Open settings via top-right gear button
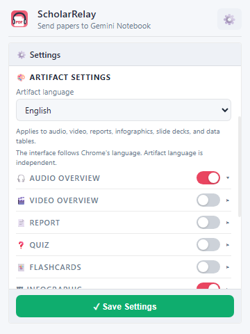The height and width of the screenshot is (334, 250). [x=229, y=19]
